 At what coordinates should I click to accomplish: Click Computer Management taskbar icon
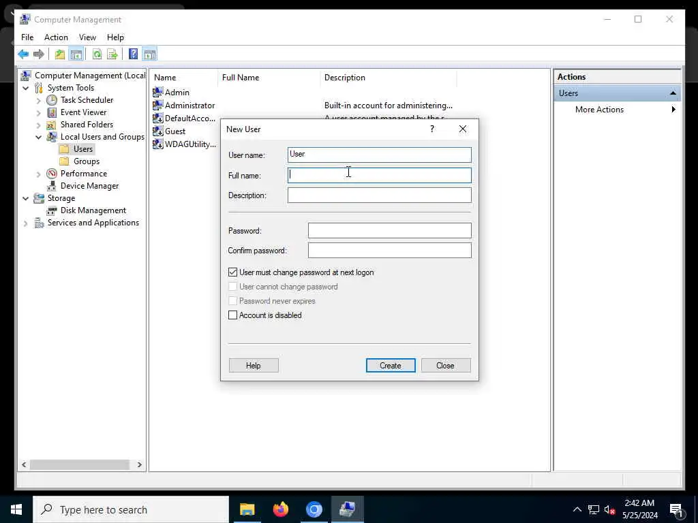[347, 509]
